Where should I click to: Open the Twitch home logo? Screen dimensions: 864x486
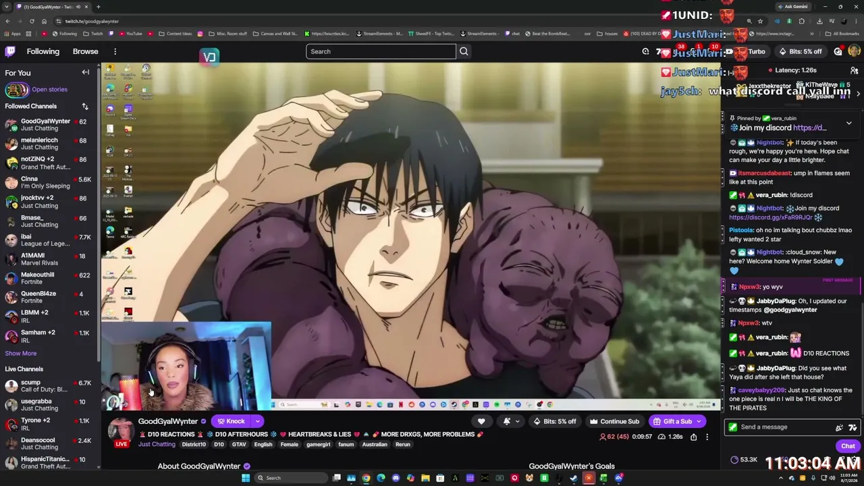pyautogui.click(x=11, y=51)
